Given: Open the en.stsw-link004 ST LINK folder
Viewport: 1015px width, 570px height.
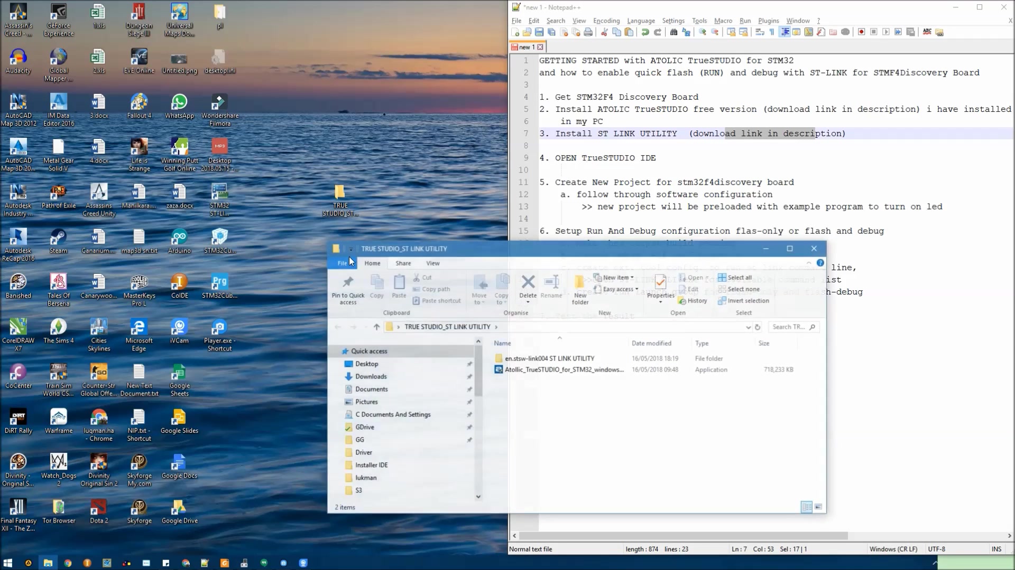Looking at the screenshot, I should [x=549, y=358].
